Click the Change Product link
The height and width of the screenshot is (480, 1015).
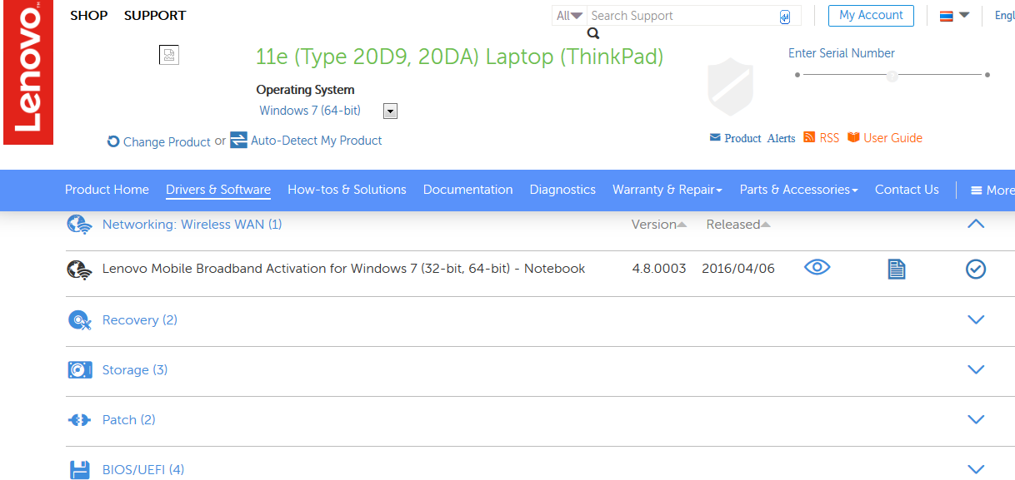(x=167, y=142)
